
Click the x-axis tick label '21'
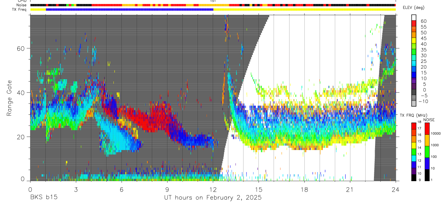(350, 189)
